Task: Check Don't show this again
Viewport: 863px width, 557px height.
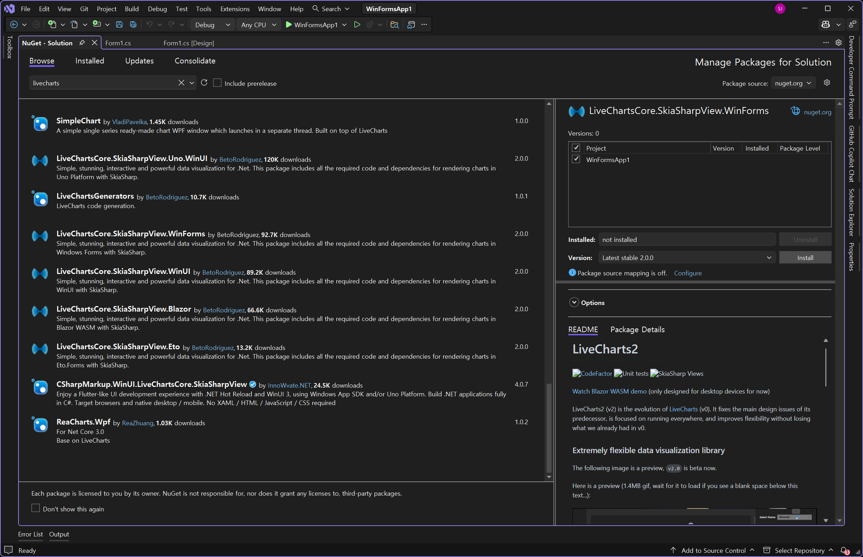Action: pyautogui.click(x=36, y=508)
